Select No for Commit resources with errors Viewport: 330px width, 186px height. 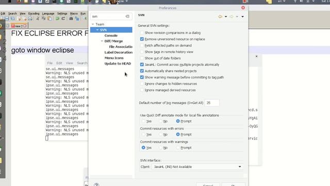(x=161, y=134)
